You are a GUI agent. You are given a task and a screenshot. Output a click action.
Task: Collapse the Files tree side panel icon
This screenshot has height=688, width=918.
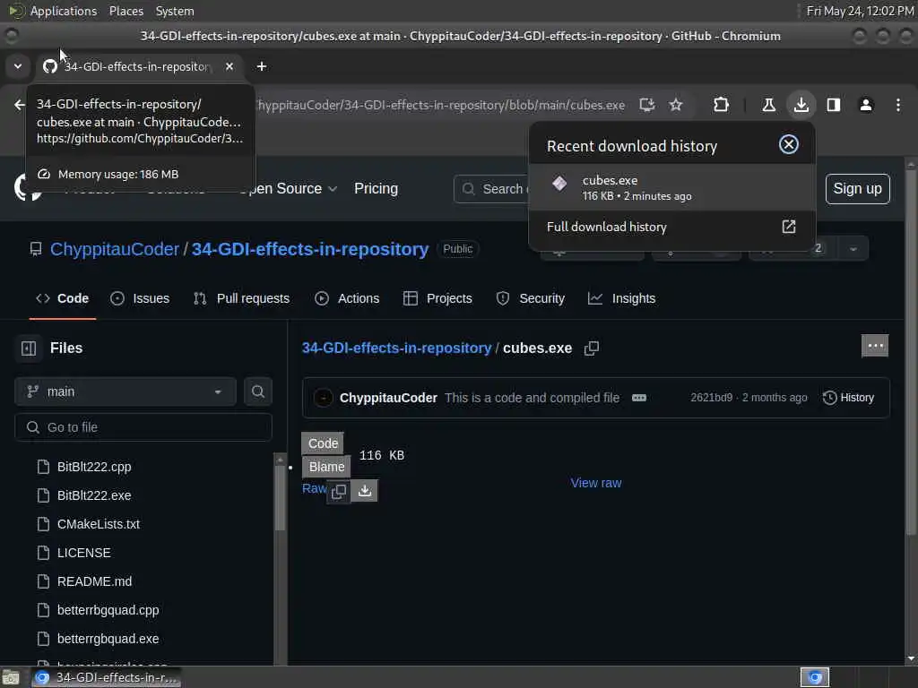(28, 348)
